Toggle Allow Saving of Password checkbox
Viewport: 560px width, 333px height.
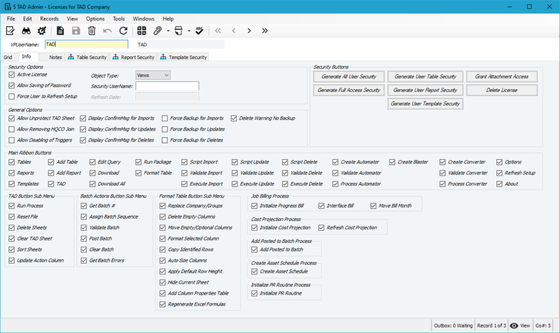coord(12,86)
